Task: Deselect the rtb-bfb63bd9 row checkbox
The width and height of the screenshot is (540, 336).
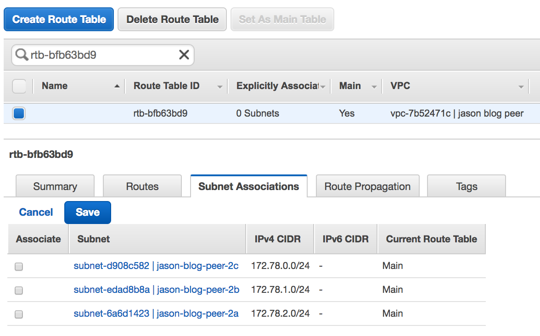Action: (x=19, y=113)
